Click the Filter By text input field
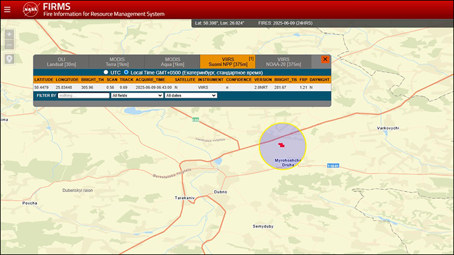Screen dimensions: 454x255 point(84,96)
